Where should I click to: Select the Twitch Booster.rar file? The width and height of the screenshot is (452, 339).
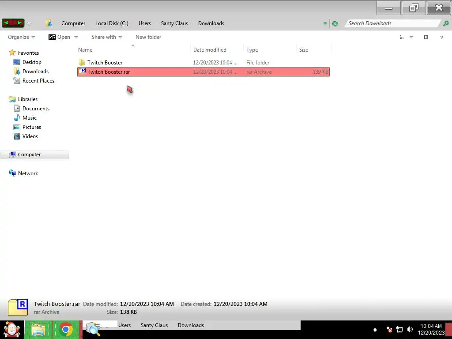click(x=203, y=72)
